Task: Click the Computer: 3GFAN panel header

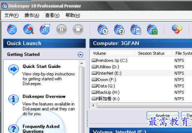Action: [141, 43]
